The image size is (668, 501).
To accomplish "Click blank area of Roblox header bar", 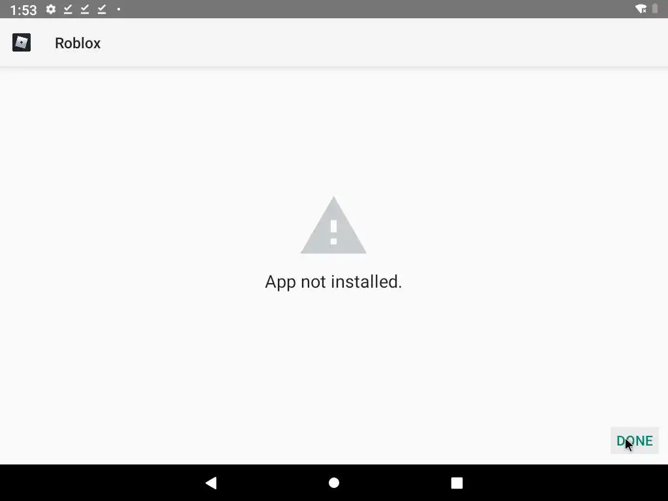I will (384, 42).
